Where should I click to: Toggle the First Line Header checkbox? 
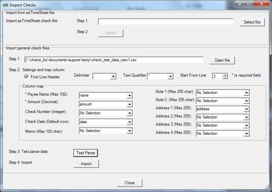point(27,77)
